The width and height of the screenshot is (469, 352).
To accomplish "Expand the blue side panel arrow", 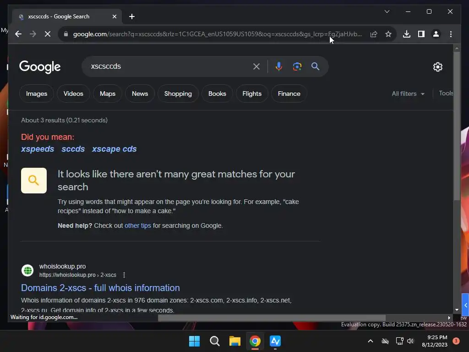I will point(465,305).
